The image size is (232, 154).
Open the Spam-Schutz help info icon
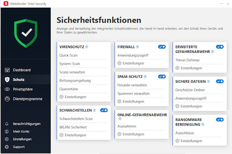pos(145,77)
